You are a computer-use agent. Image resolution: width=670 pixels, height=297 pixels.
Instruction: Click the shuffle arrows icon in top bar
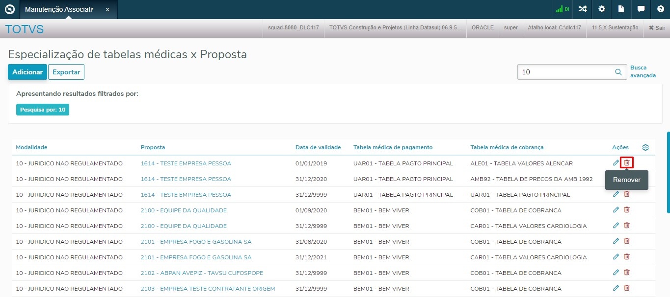582,9
